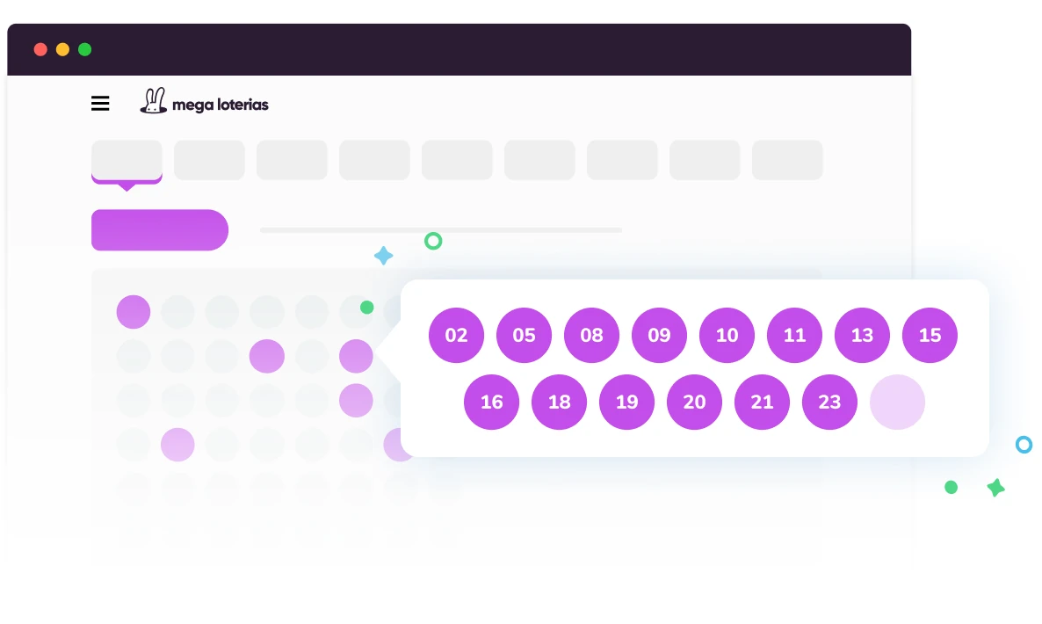
Task: Click number ball 10
Action: 727,335
